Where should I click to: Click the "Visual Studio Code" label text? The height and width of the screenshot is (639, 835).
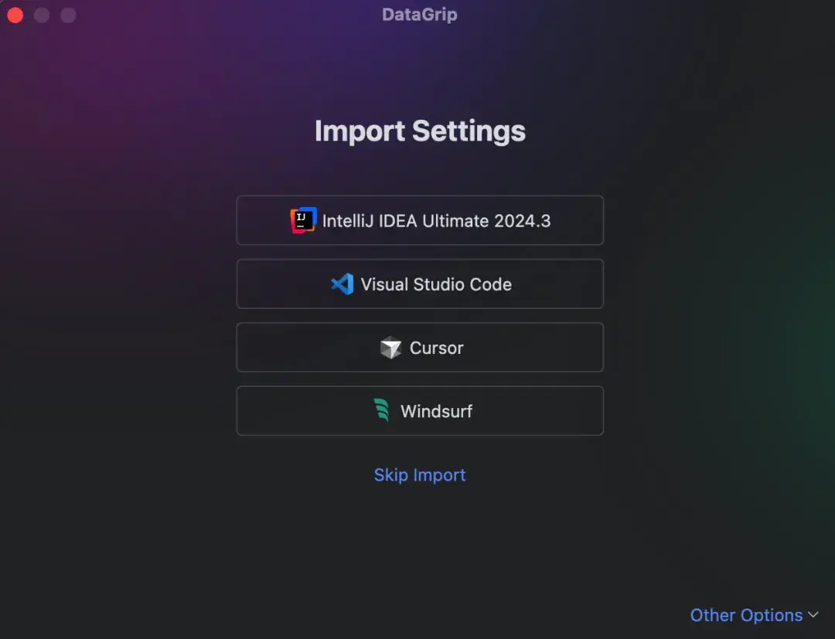click(x=436, y=284)
